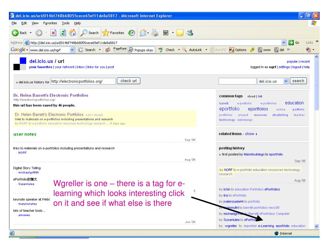The image size is (326, 245).
Task: Click the 'Dr. Helen Barrett's Electronic Portfolios' title link
Action: tap(51, 95)
